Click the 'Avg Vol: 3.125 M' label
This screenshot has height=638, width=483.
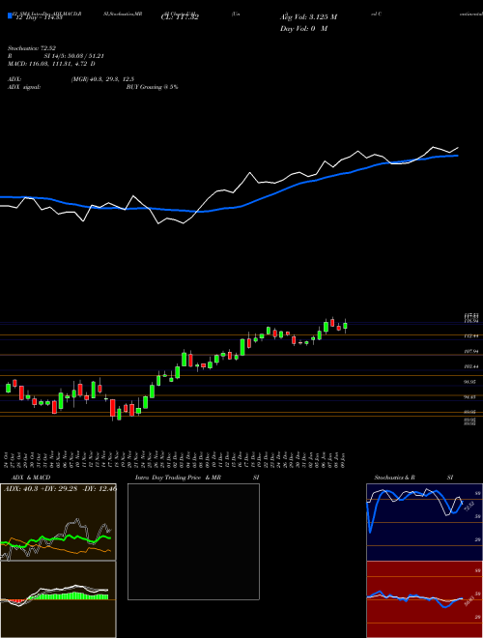[308, 17]
